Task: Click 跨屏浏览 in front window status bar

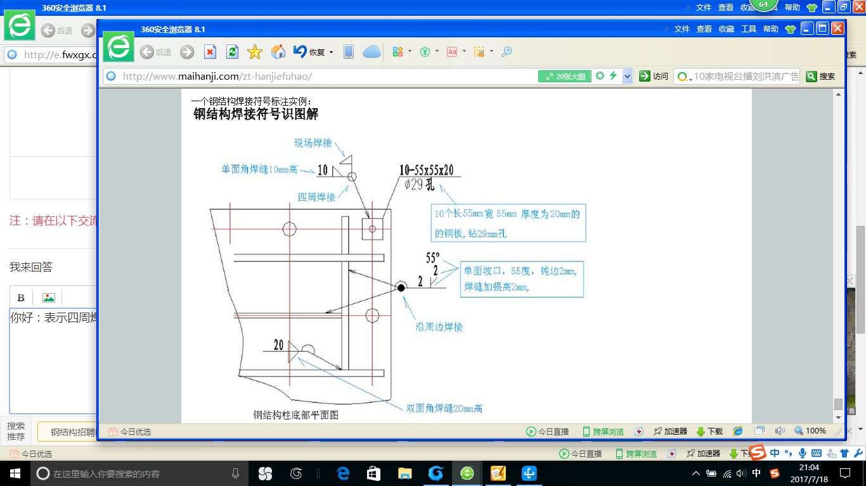Action: pyautogui.click(x=603, y=432)
